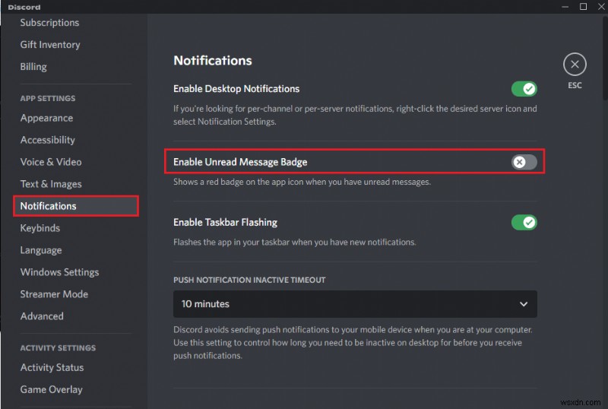Click the 'Flashes the app in your taskbar' description
The height and width of the screenshot is (409, 608).
click(x=295, y=243)
